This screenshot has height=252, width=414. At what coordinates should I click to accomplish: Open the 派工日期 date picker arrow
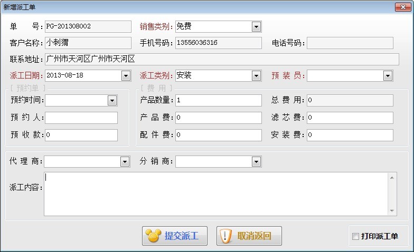(x=126, y=76)
